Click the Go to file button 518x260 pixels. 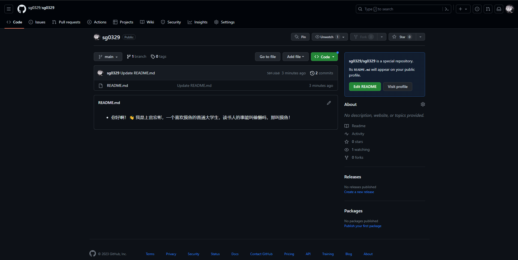[x=268, y=57]
